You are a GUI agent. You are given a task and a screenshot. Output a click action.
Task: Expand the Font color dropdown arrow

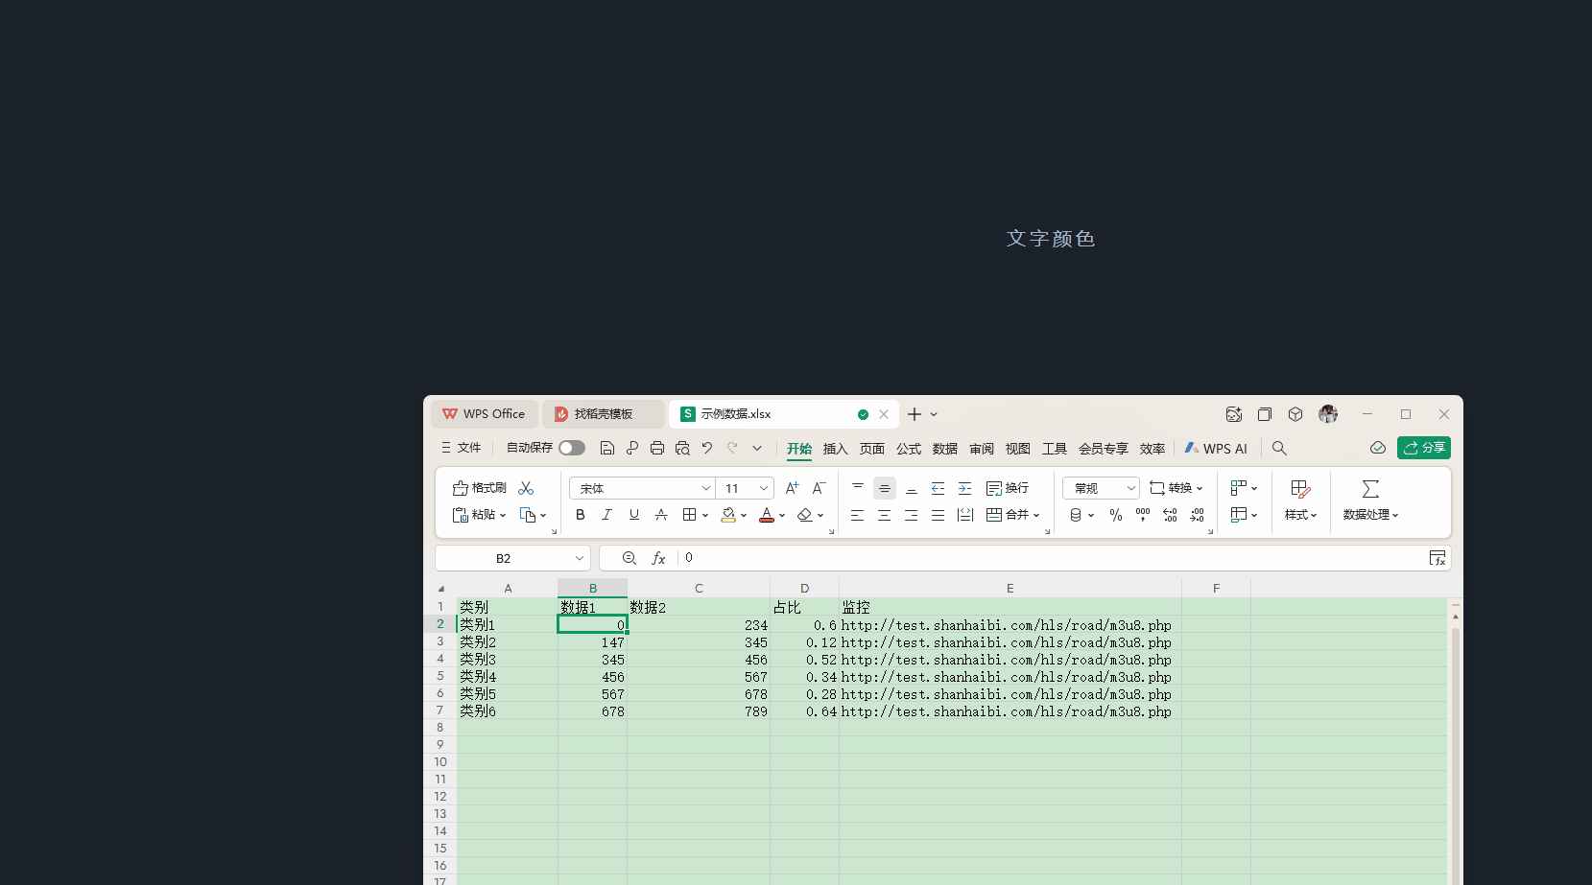tap(782, 516)
